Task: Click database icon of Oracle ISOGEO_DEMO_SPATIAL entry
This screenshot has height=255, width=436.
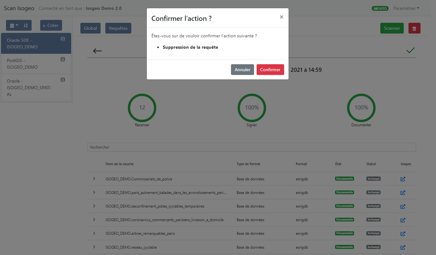Action: [x=63, y=80]
